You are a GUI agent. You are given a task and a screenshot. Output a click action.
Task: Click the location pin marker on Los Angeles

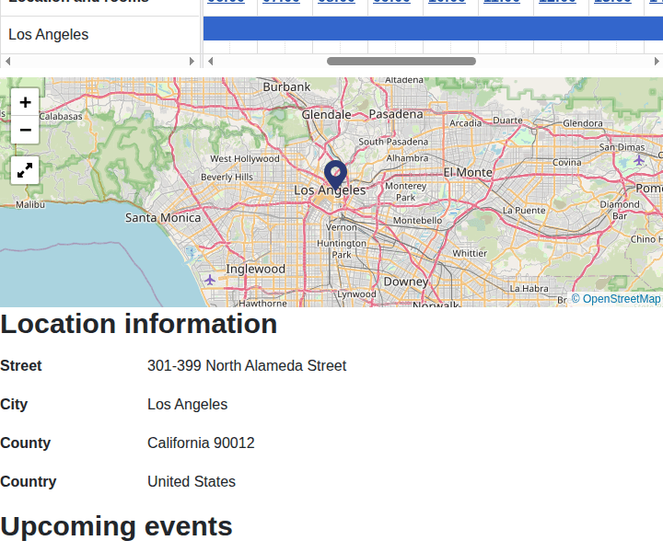[x=335, y=174]
